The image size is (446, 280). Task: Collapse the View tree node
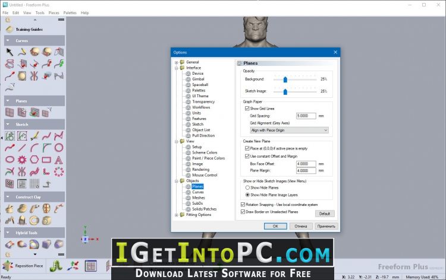pos(177,141)
